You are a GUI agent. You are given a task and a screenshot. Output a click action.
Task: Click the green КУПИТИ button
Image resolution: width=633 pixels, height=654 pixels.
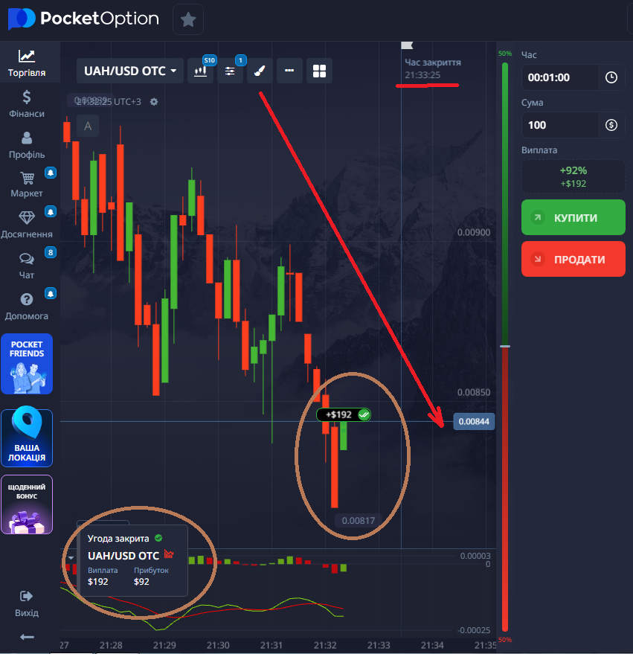tap(573, 217)
